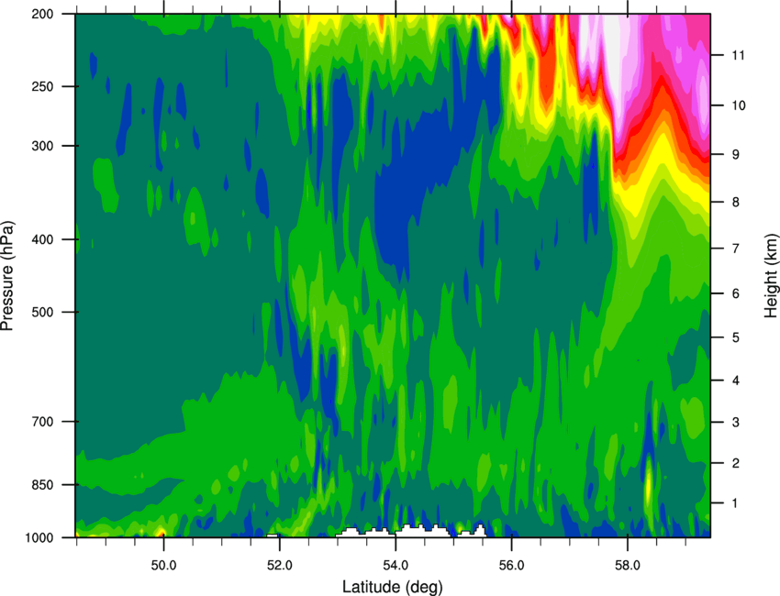Click the 11 km height label
The width and height of the screenshot is (780, 596).
(x=738, y=55)
